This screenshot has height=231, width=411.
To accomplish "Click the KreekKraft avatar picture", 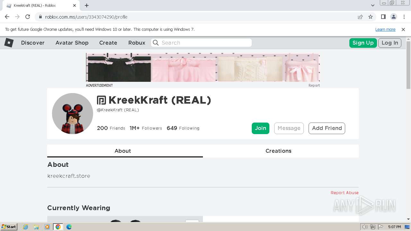I will click(x=73, y=114).
